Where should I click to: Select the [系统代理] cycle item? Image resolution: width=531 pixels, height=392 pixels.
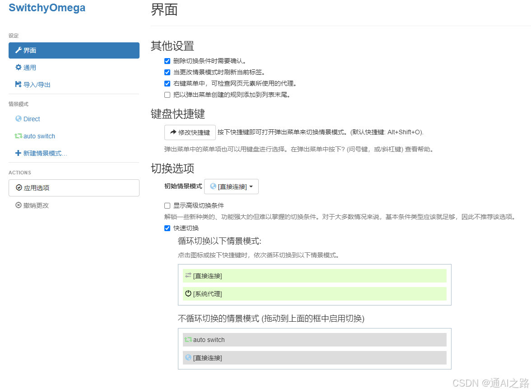pyautogui.click(x=315, y=294)
